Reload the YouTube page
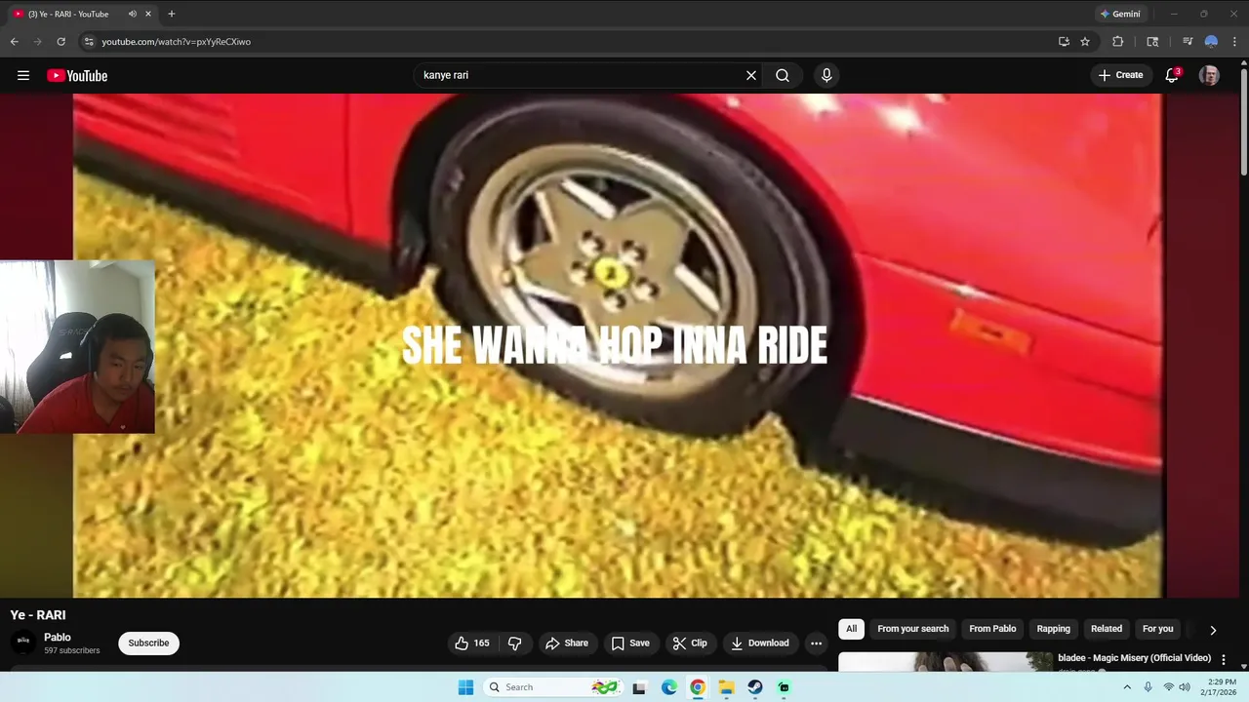Screen dimensions: 1249x702 pos(60,41)
